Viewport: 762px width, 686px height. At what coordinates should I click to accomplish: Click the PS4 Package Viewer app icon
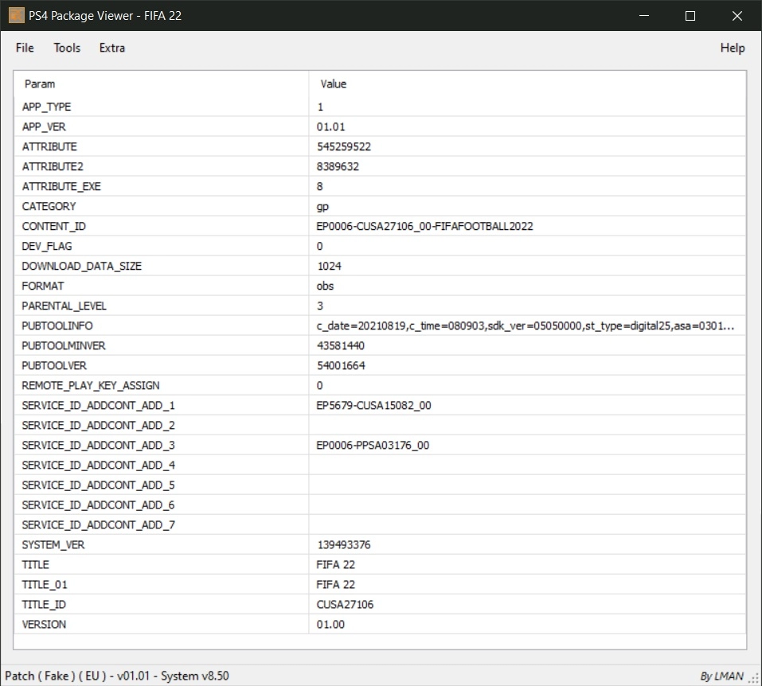16,15
